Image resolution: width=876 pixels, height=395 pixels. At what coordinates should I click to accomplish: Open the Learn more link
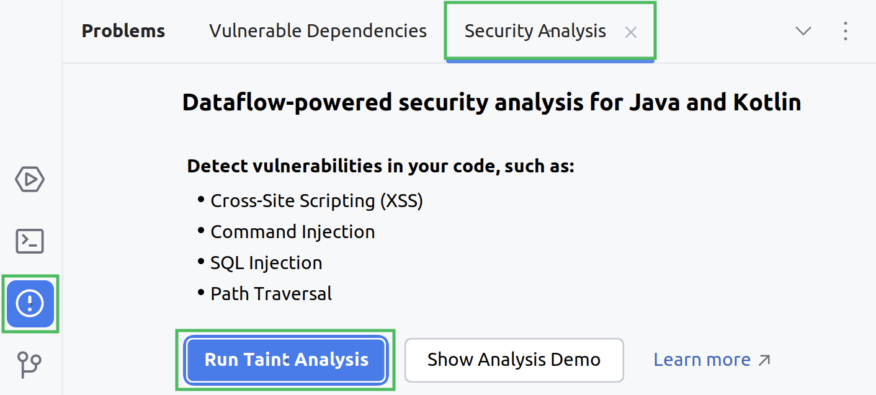coord(702,359)
